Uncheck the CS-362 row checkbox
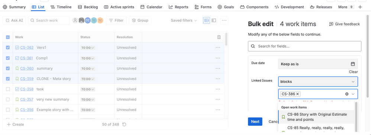The height and width of the screenshot is (135, 371). [8, 48]
